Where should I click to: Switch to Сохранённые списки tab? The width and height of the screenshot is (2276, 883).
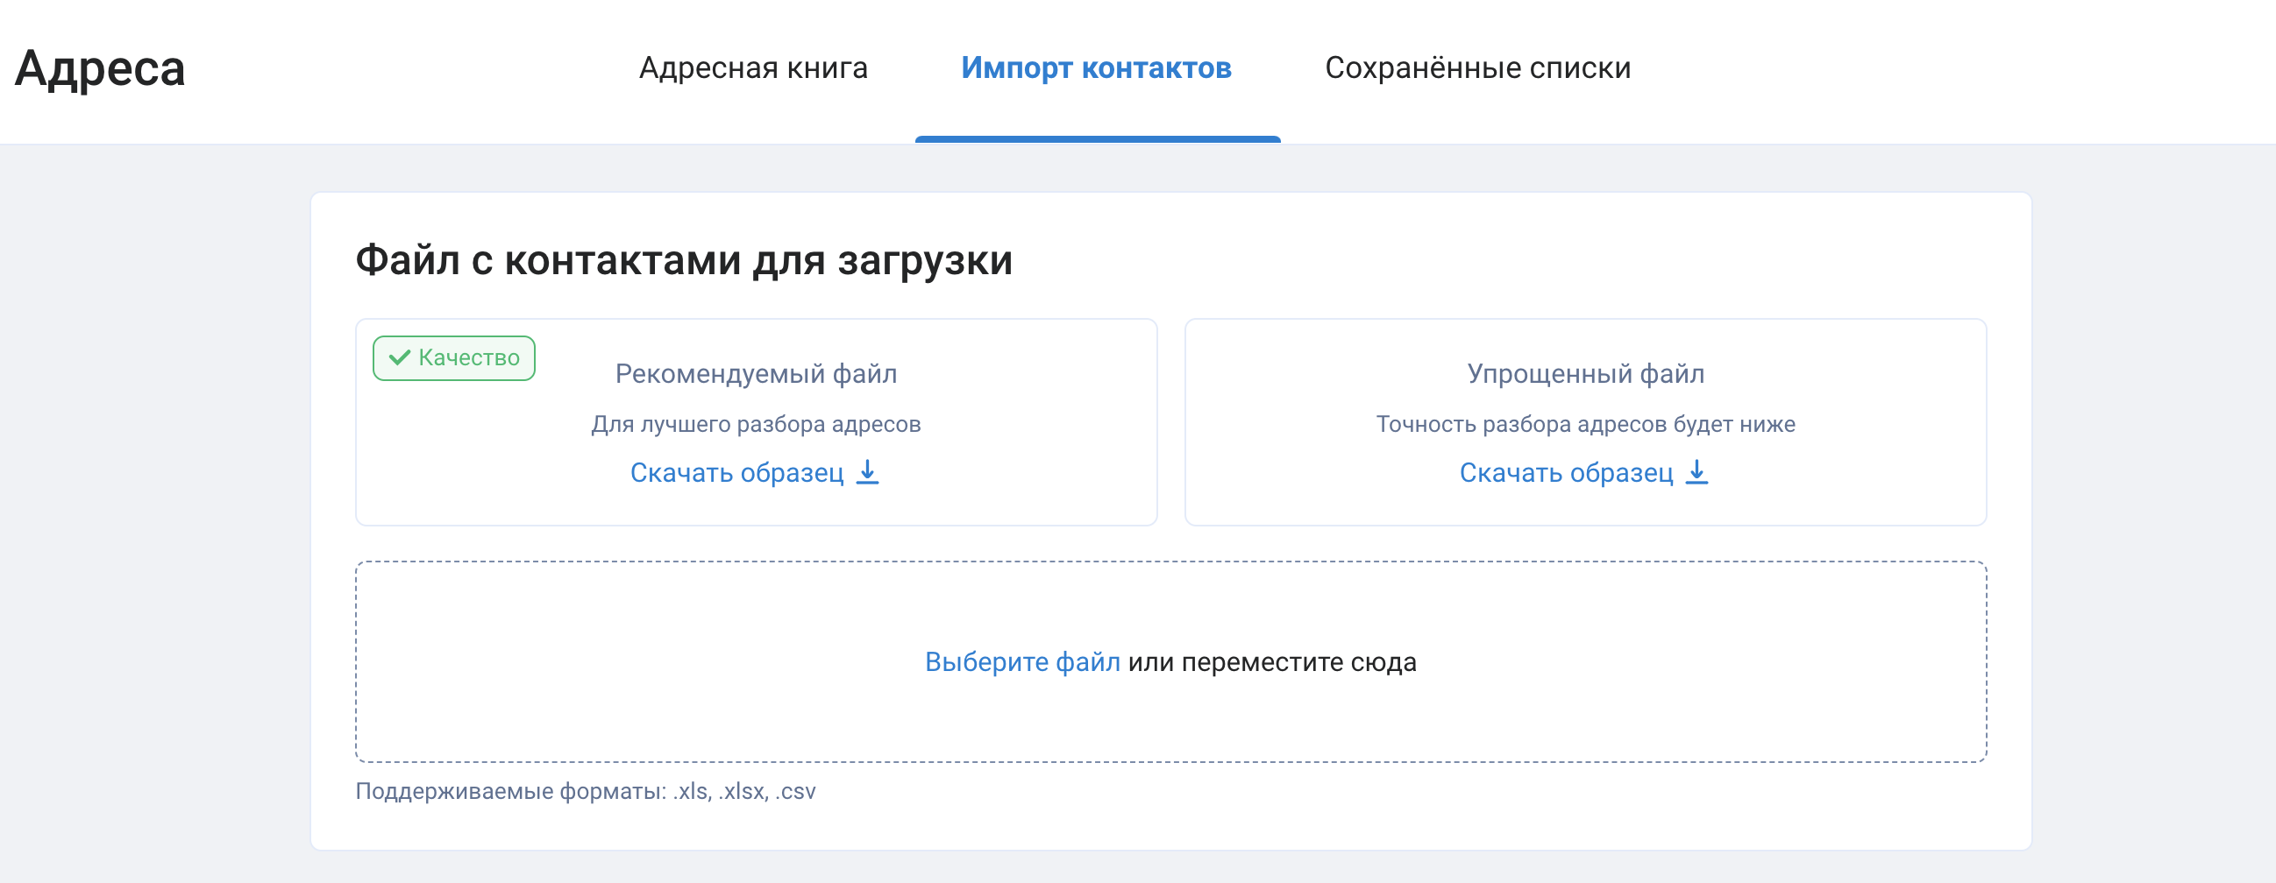click(x=1477, y=68)
